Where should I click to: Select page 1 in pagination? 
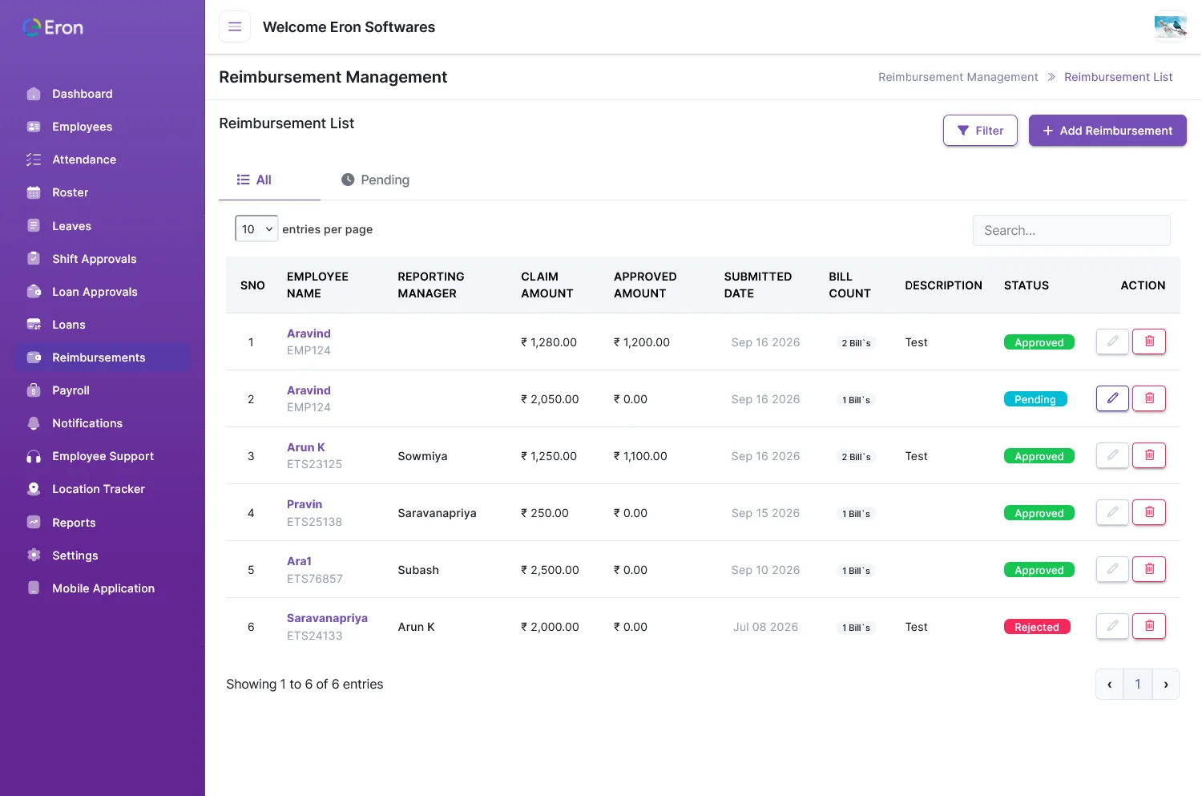tap(1138, 685)
